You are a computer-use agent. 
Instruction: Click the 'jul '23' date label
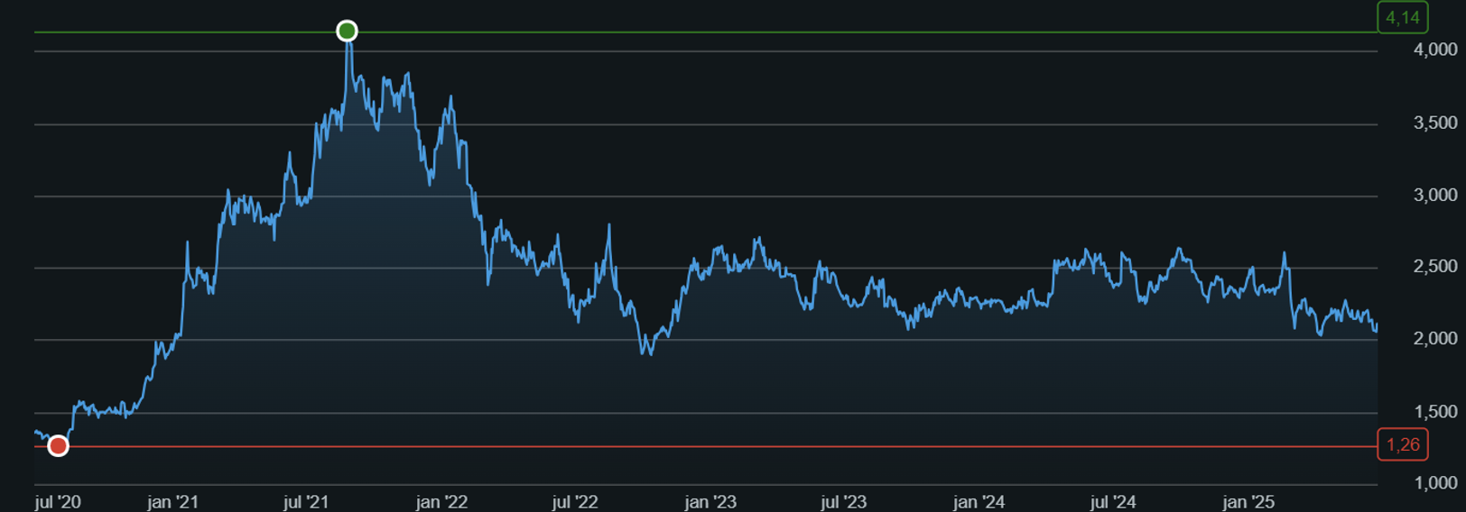843,501
